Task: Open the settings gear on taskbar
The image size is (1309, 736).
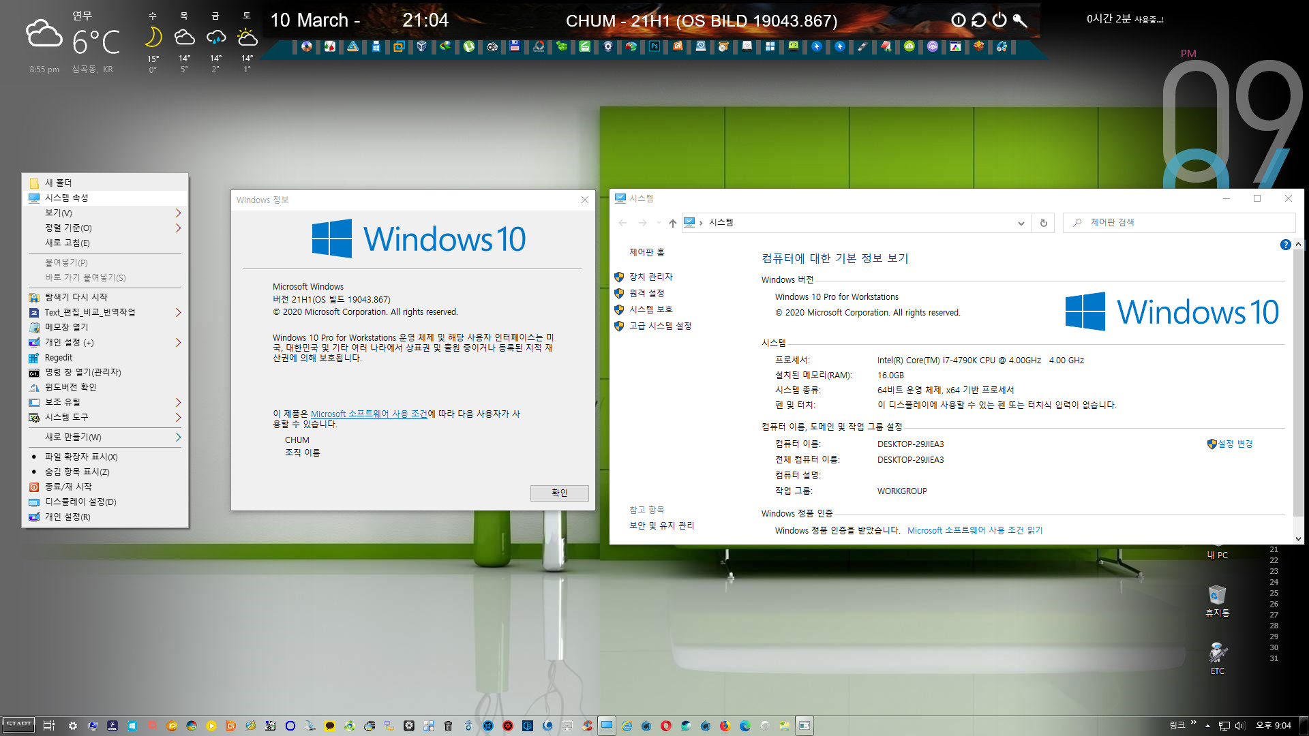Action: click(73, 726)
